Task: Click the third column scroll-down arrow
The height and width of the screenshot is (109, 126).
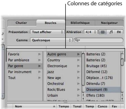Action: click(122, 99)
